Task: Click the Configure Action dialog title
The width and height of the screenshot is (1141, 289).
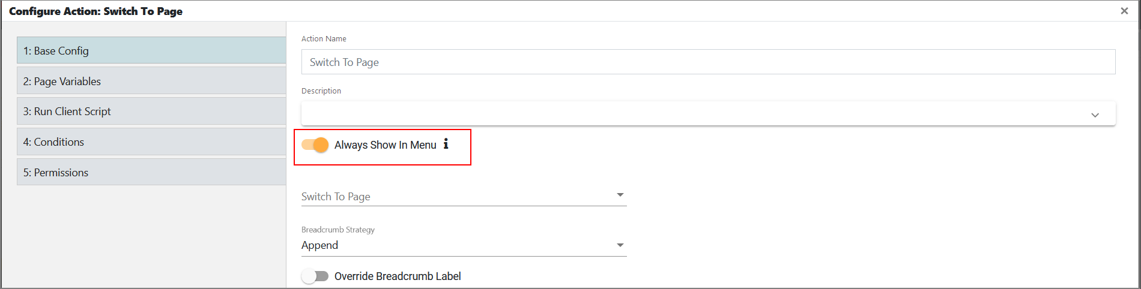Action: [x=96, y=11]
